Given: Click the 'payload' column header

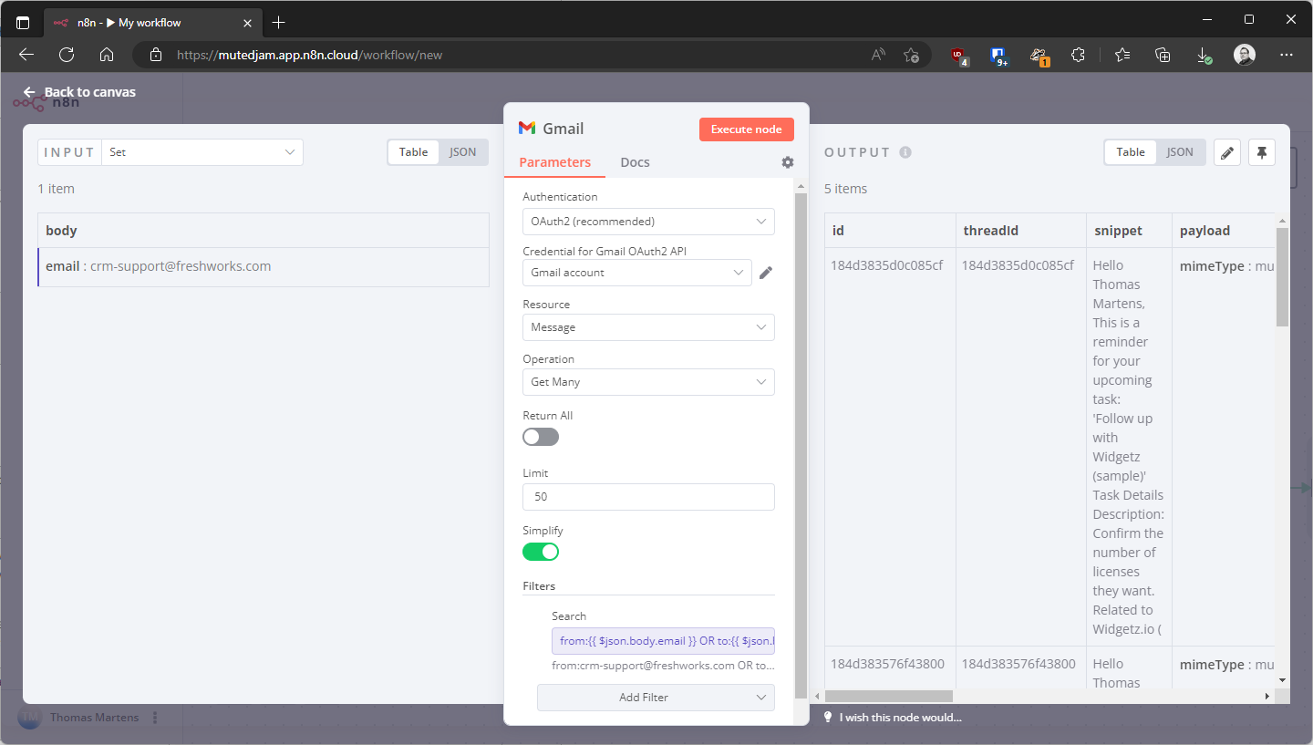Looking at the screenshot, I should 1224,231.
